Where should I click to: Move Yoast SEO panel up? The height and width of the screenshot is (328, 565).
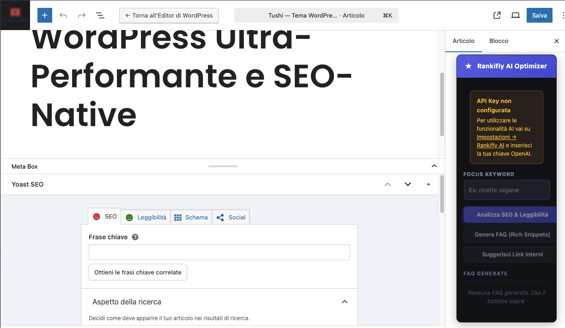coord(388,184)
